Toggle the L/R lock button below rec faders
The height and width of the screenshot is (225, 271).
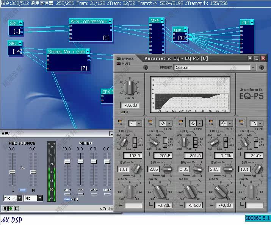click(23, 190)
